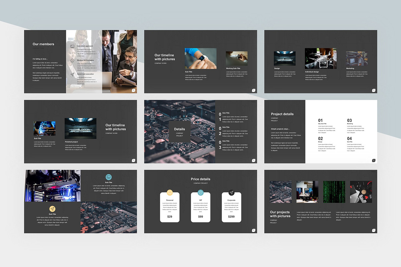This screenshot has width=401, height=267.
Task: Click the "Individual design" caption
Action: [x=312, y=72]
